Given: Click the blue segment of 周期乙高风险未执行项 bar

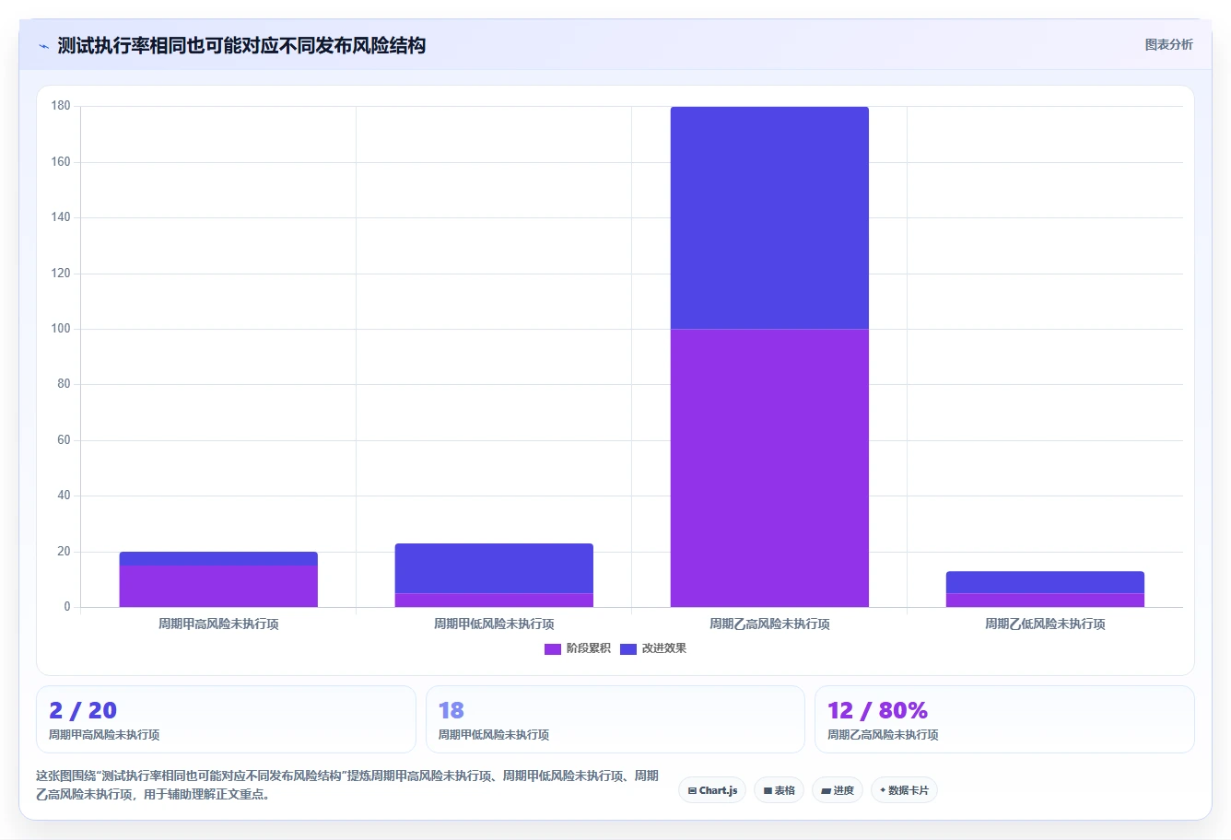Looking at the screenshot, I should click(x=769, y=217).
